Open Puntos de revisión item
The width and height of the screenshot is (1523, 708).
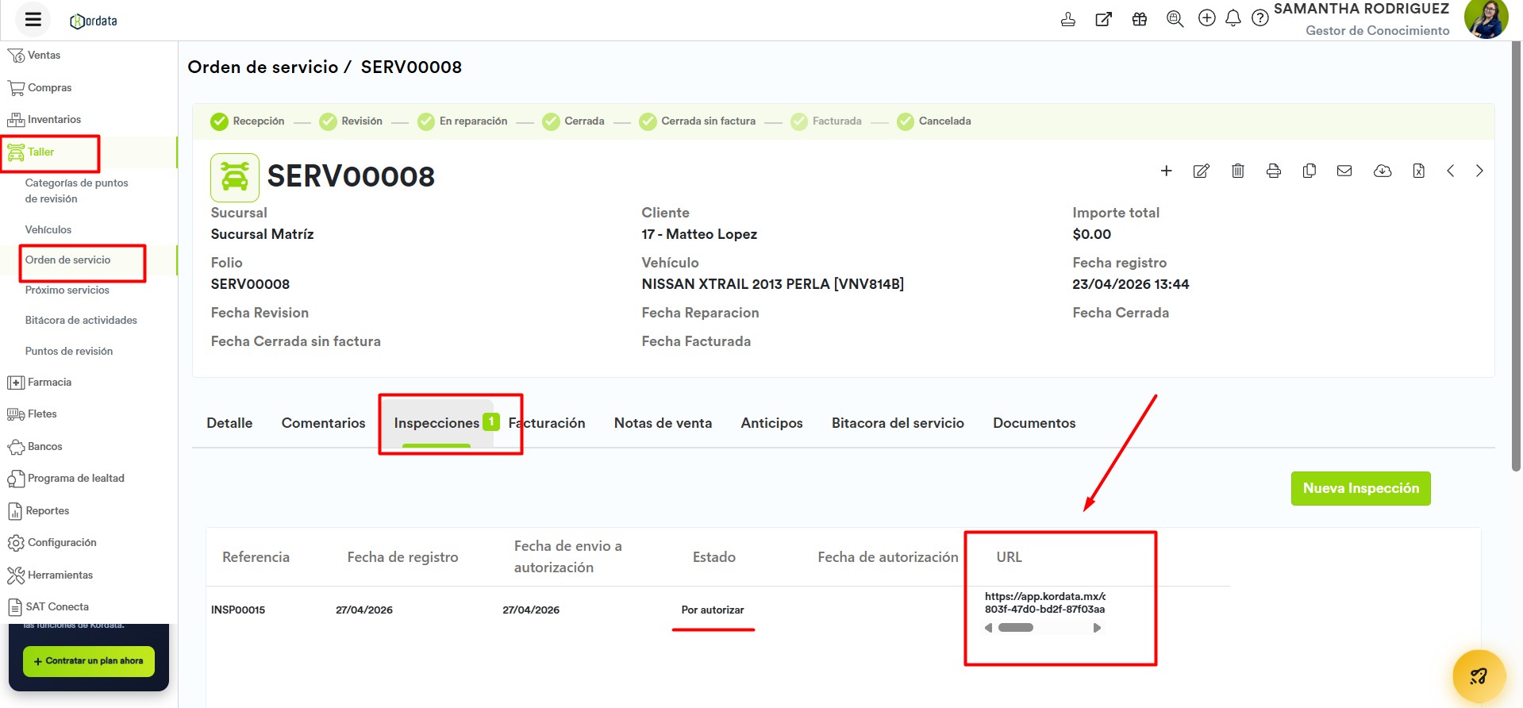click(69, 351)
